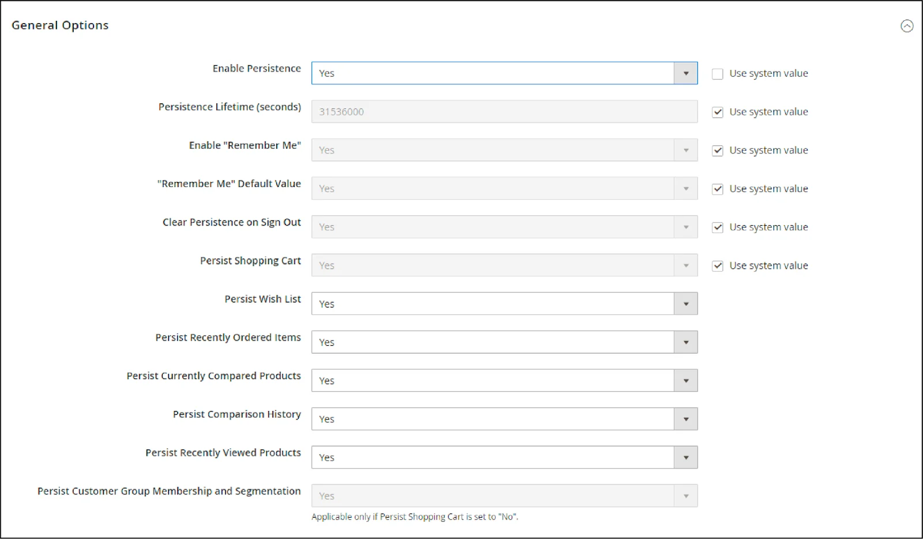Click the Enable "Remember Me" select box
The width and height of the screenshot is (923, 539).
tap(504, 150)
